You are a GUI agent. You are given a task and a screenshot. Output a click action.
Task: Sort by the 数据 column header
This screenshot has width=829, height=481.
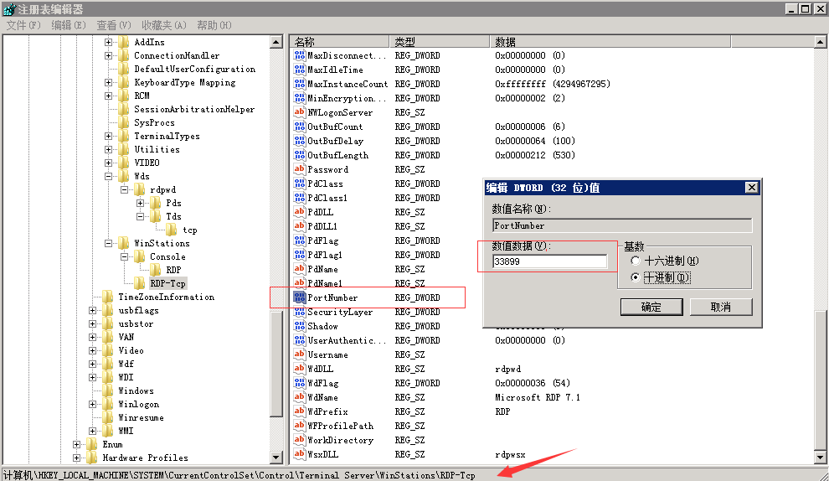[x=610, y=41]
